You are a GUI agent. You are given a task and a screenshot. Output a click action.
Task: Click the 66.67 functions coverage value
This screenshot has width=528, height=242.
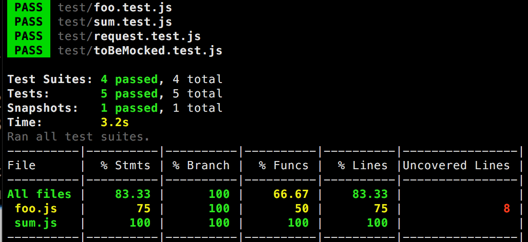[291, 194]
